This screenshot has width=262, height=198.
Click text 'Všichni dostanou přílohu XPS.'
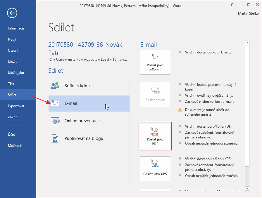(208, 159)
